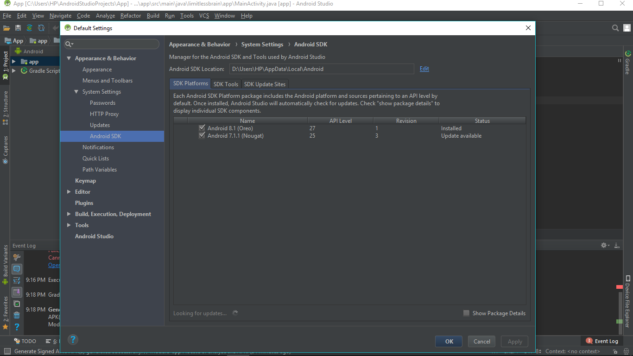The image size is (633, 356).
Task: Collapse Appearance & Behavior section
Action: [x=69, y=58]
